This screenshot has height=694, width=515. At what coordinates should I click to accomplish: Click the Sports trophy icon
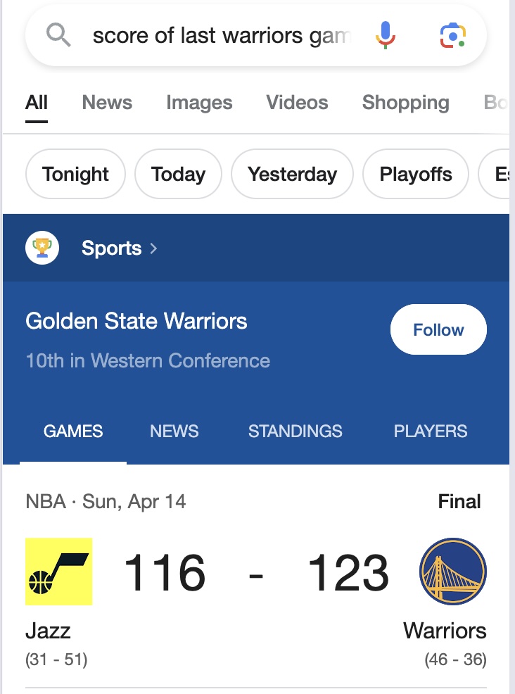click(42, 248)
